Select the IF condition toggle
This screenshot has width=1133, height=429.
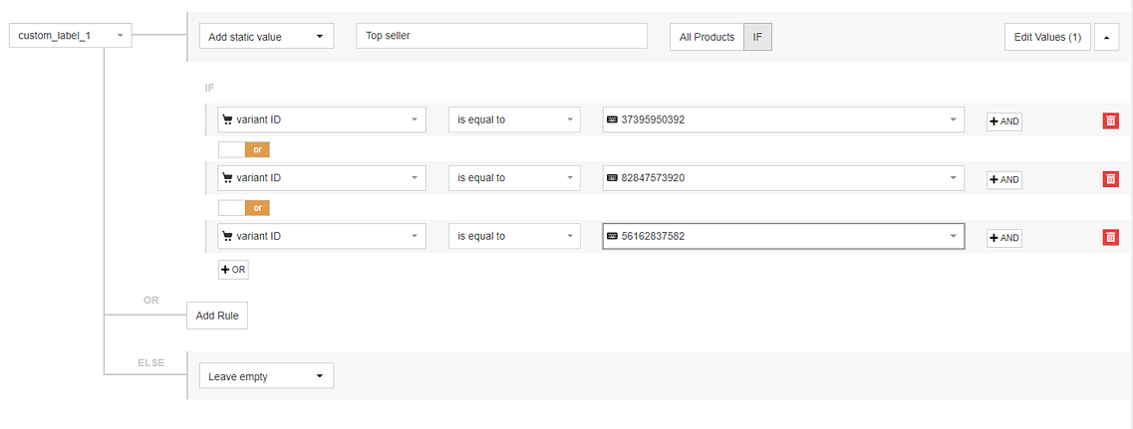click(757, 37)
